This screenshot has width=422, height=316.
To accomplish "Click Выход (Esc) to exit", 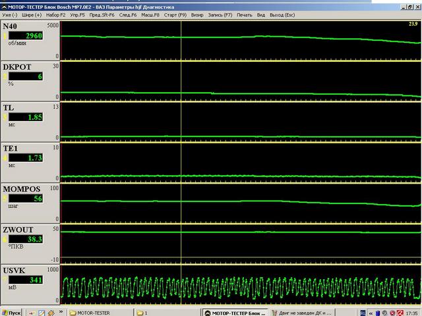I will pyautogui.click(x=282, y=14).
